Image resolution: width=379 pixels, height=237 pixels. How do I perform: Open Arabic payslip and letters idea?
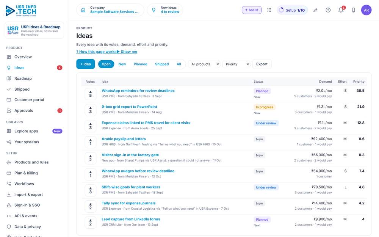(x=124, y=139)
